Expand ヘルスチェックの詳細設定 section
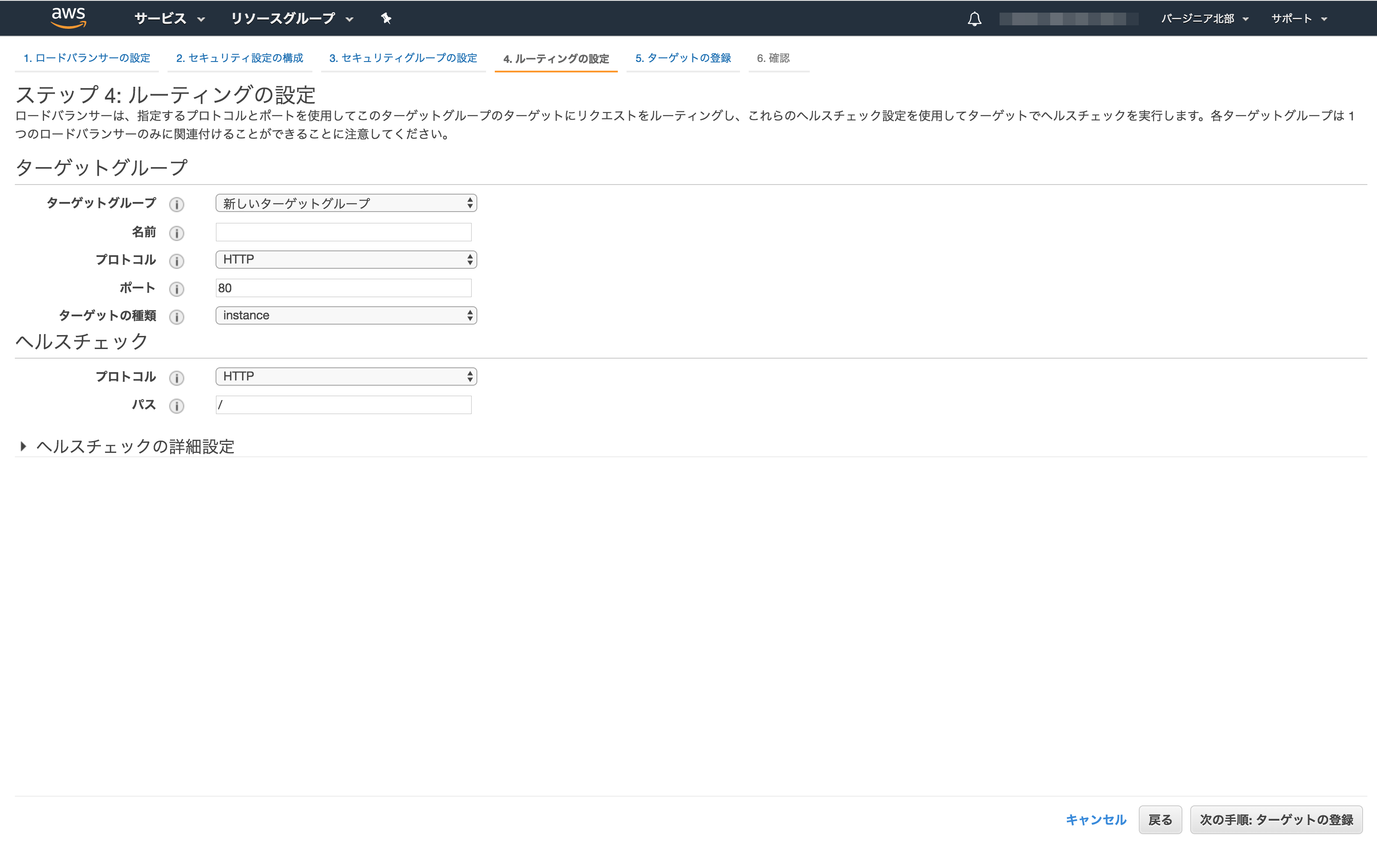 [x=127, y=446]
